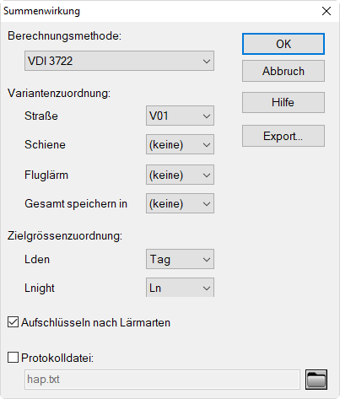Close the Summenwirkung dialog
The height and width of the screenshot is (399, 340).
point(327,11)
